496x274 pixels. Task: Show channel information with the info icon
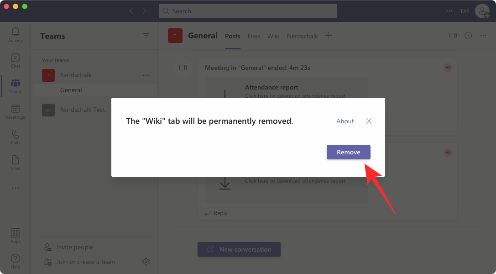click(468, 36)
